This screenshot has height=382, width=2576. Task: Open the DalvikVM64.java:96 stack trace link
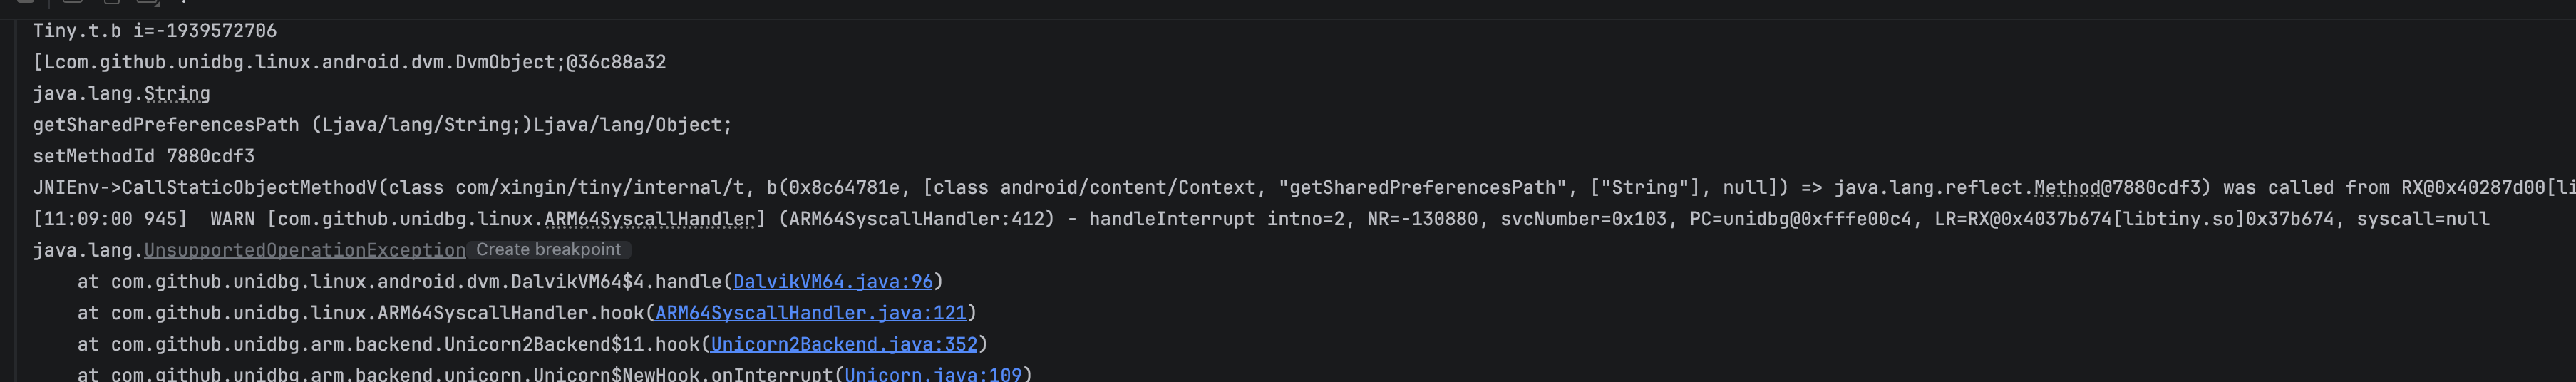pos(832,282)
